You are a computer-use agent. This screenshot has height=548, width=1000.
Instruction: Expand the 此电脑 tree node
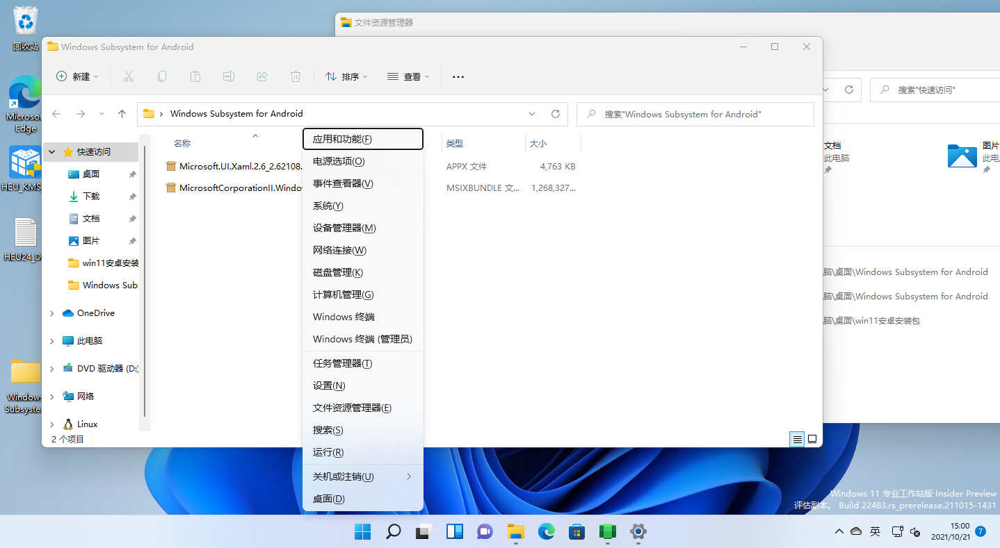tap(51, 341)
